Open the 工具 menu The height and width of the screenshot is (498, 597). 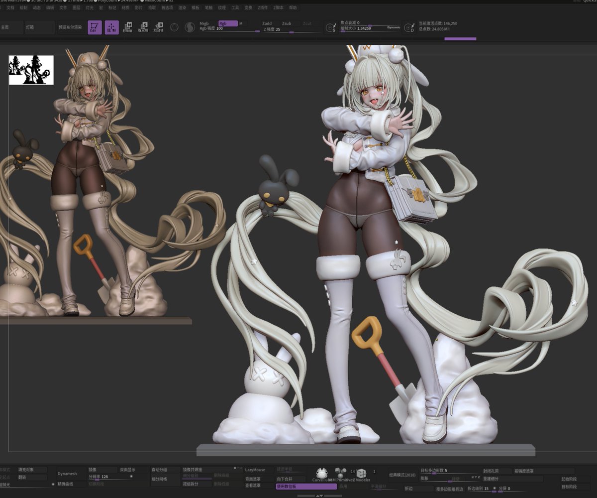coord(235,8)
